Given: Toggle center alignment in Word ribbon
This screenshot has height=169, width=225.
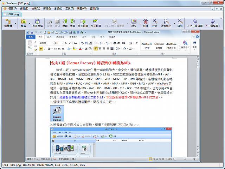Looking at the screenshot, I should 100,48.
